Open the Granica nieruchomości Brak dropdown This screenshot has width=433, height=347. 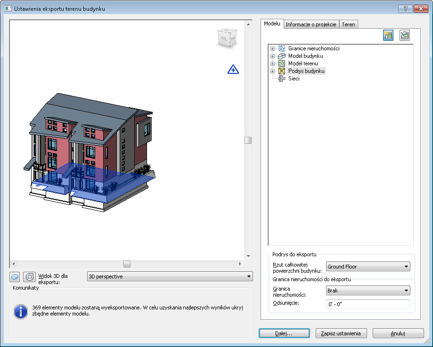[x=368, y=291]
